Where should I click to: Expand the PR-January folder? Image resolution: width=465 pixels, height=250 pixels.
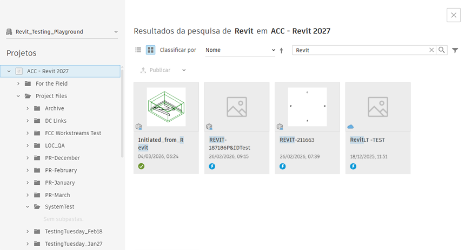pyautogui.click(x=28, y=183)
